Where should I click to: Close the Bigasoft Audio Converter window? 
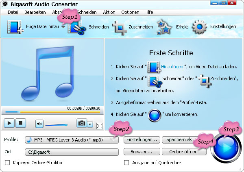click(x=232, y=3)
